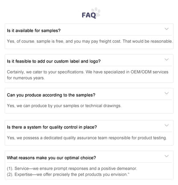The width and height of the screenshot is (178, 185).
Task: Collapse the 'optimal choice' question chevron
Action: coord(166,156)
